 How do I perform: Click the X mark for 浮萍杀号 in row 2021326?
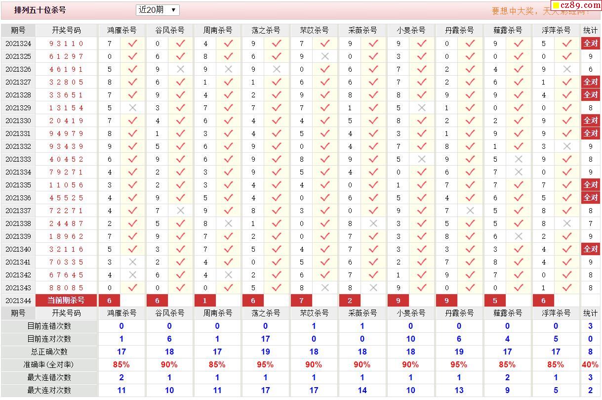tap(566, 69)
